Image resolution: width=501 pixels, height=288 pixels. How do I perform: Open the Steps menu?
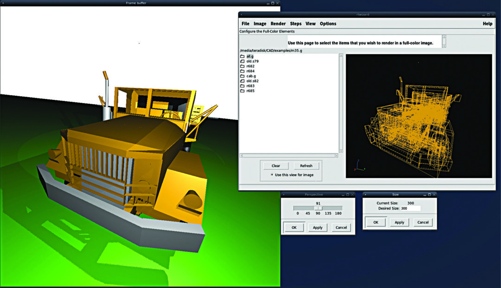point(295,24)
